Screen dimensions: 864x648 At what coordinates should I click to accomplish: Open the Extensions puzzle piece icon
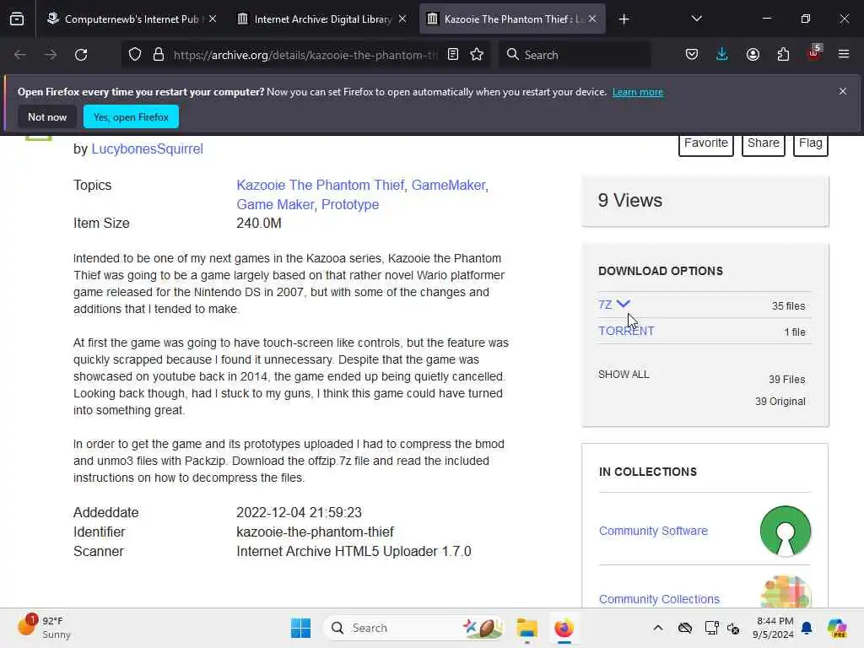tap(783, 55)
